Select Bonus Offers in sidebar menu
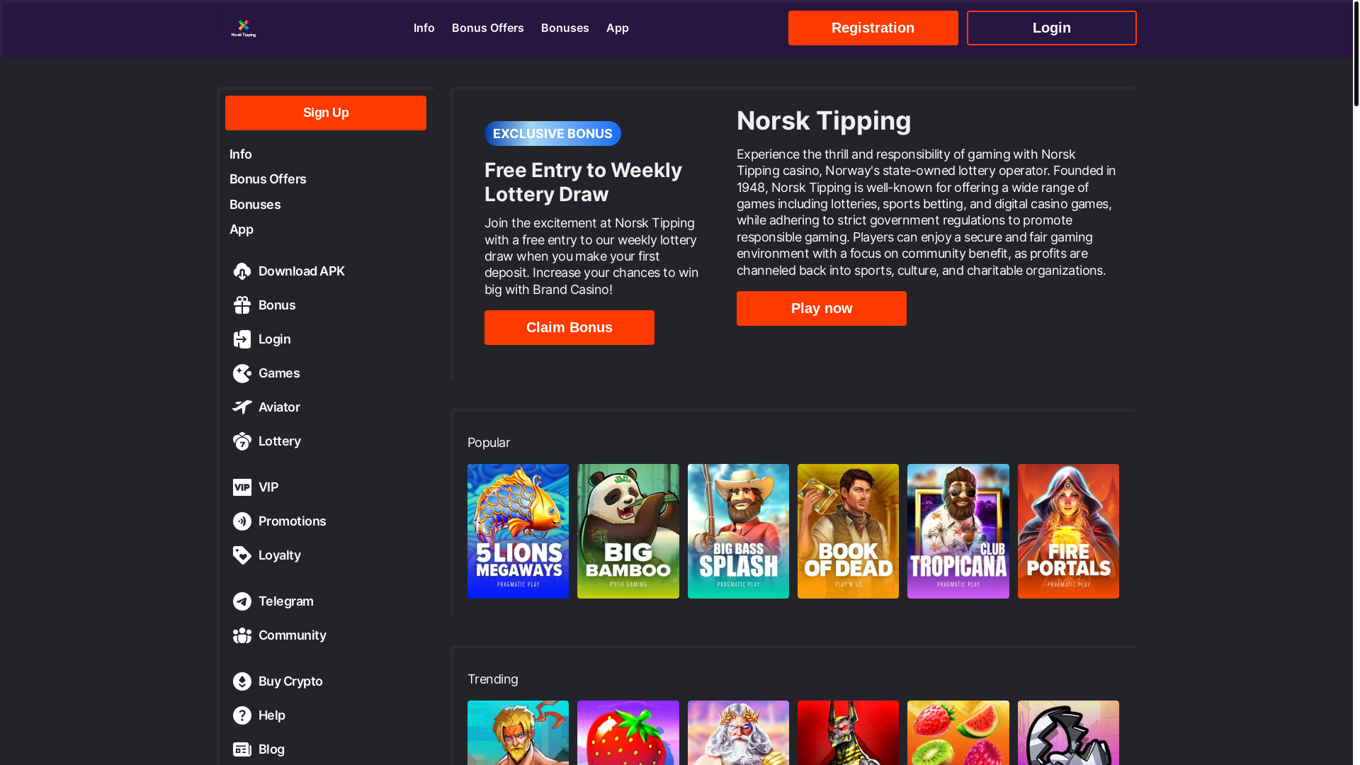Screen dimensions: 1360x765 [268, 179]
